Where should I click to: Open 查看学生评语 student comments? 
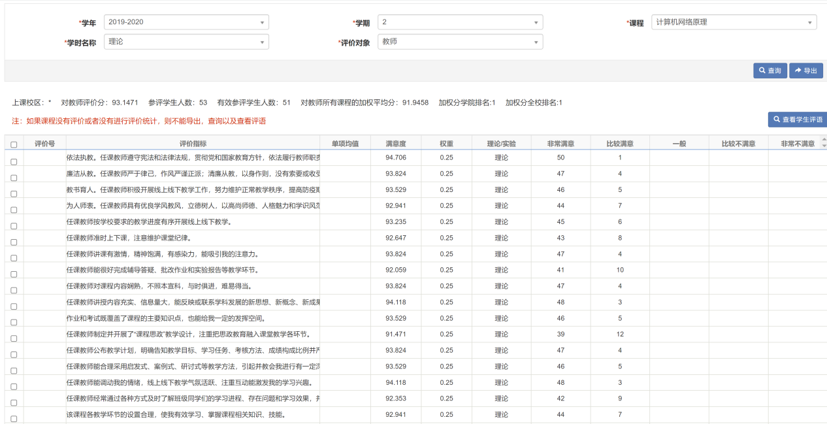pyautogui.click(x=798, y=120)
